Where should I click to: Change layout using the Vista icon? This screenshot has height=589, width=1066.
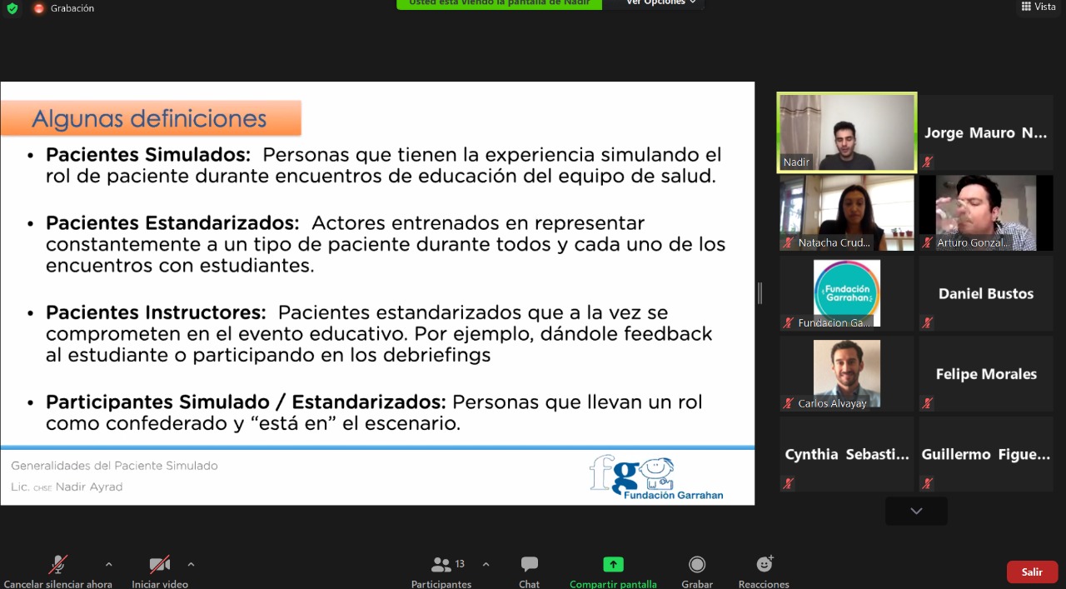coord(1038,7)
